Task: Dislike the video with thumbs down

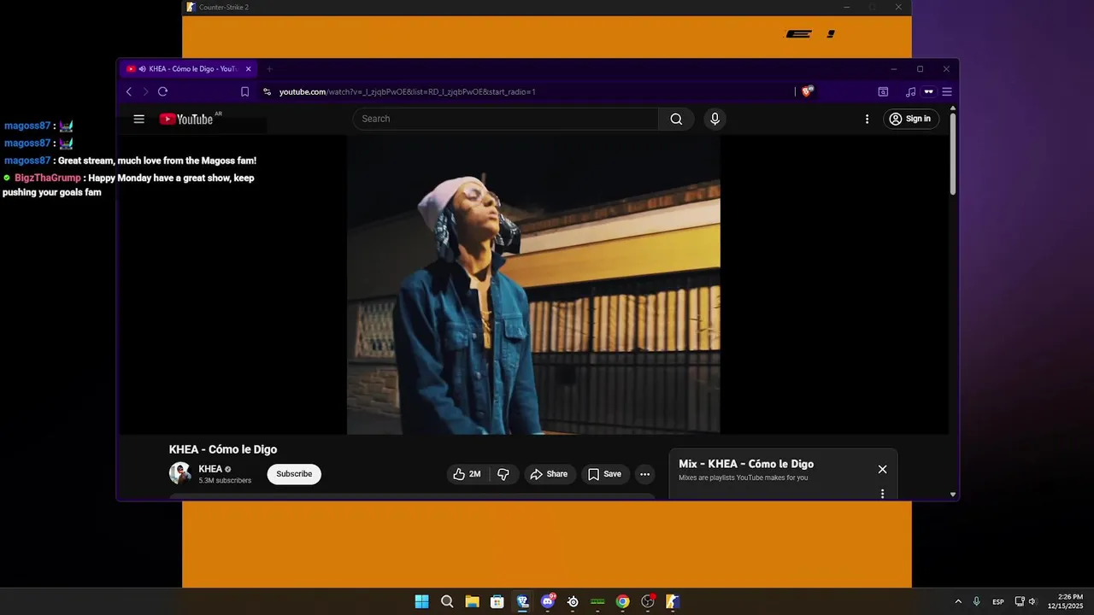Action: pos(503,474)
